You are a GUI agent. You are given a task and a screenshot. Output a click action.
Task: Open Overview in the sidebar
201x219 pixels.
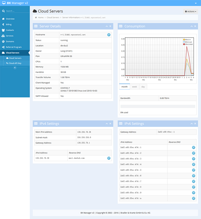[x=15, y=19]
